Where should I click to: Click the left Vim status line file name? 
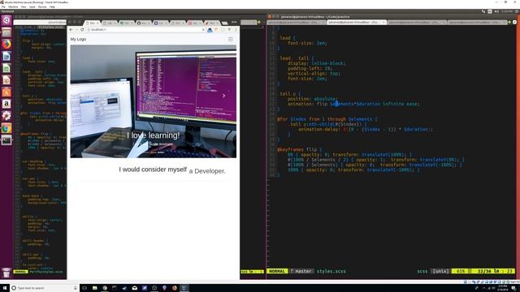coord(45,272)
